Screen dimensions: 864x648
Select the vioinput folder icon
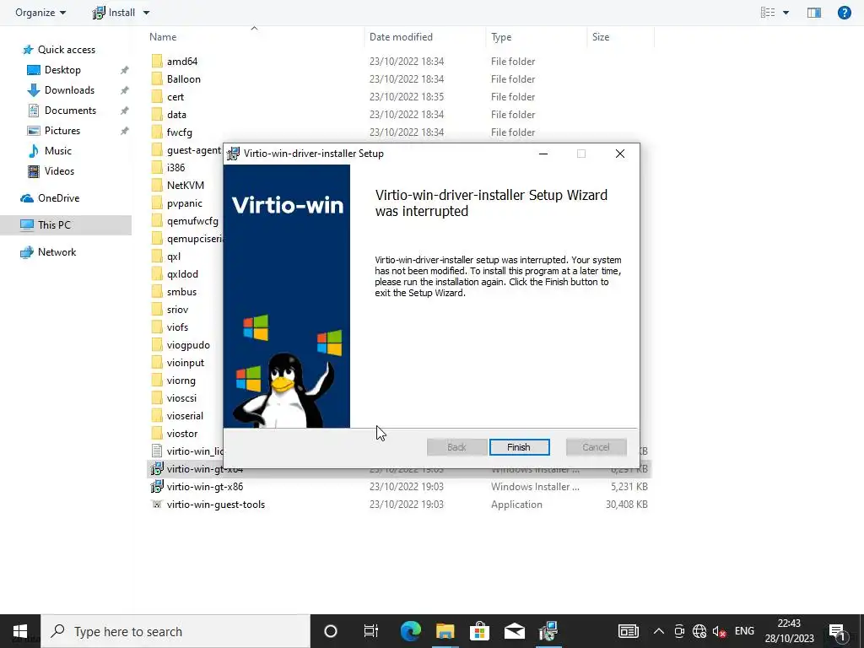[x=157, y=363]
